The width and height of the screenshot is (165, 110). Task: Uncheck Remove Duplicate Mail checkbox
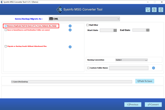click(x=6, y=26)
